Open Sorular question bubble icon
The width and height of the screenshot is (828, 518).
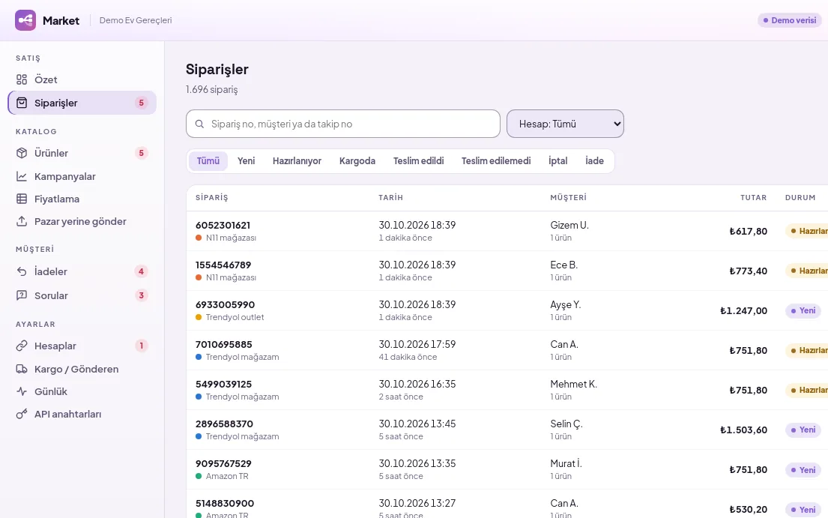(x=22, y=295)
